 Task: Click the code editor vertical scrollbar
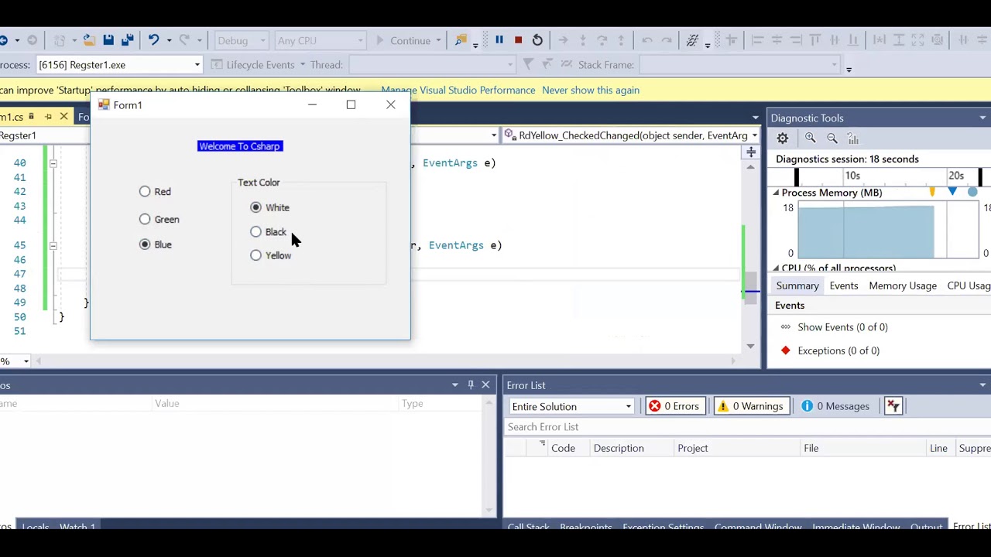(750, 255)
